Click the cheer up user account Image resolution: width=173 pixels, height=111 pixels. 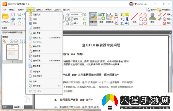[x=138, y=4]
